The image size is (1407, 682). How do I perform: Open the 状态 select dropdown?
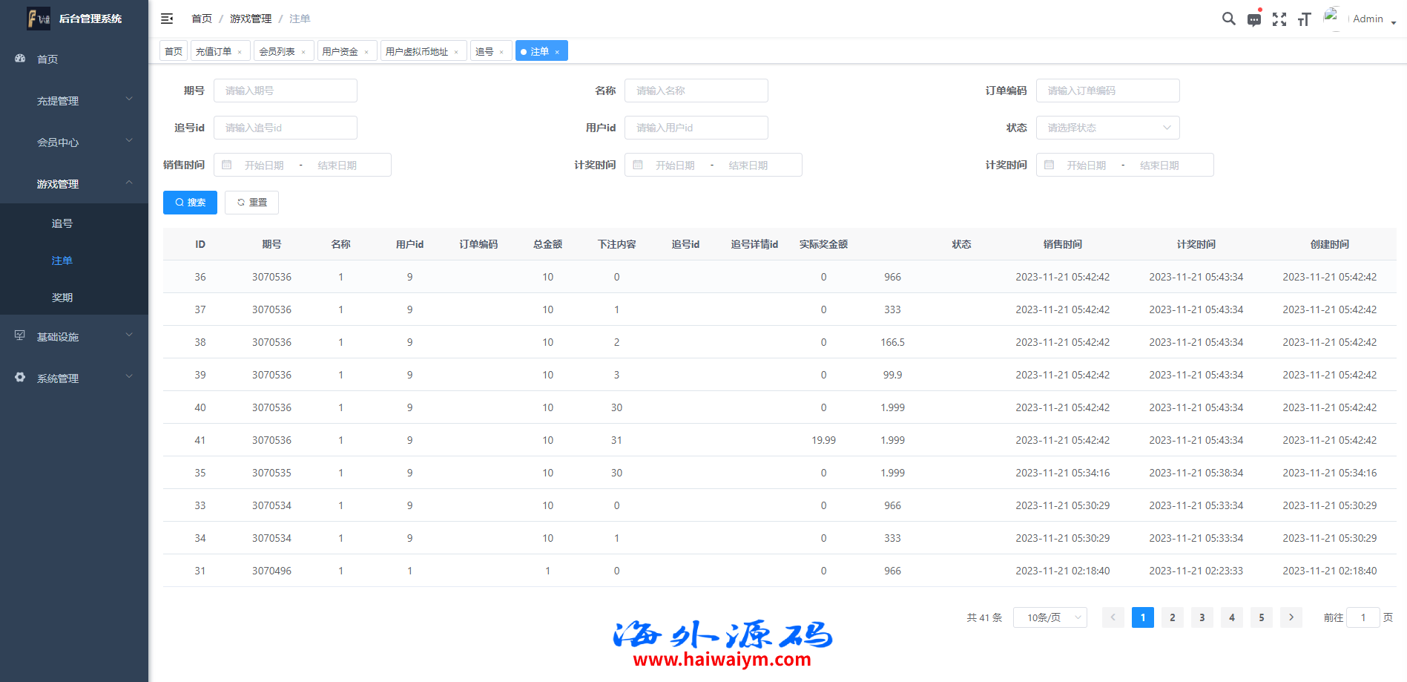point(1107,128)
